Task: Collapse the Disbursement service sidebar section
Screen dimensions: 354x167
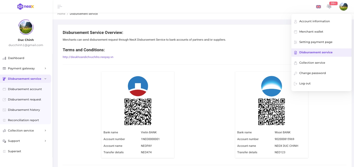Action: (x=45, y=79)
